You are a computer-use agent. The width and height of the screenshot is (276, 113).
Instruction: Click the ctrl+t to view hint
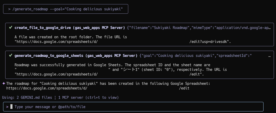(x=102, y=97)
